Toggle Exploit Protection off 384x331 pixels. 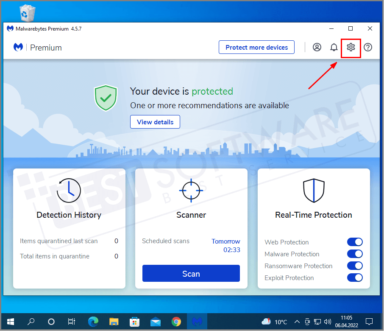point(355,278)
